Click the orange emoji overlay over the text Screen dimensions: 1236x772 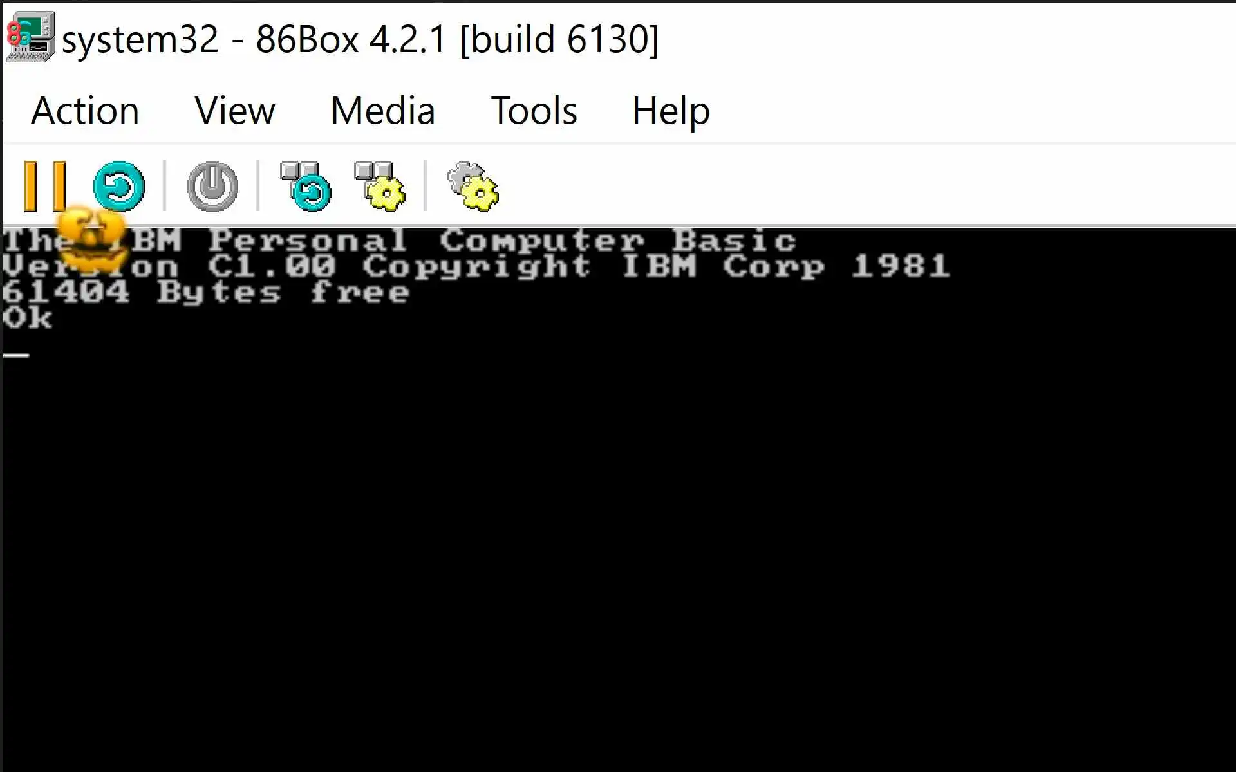click(91, 239)
